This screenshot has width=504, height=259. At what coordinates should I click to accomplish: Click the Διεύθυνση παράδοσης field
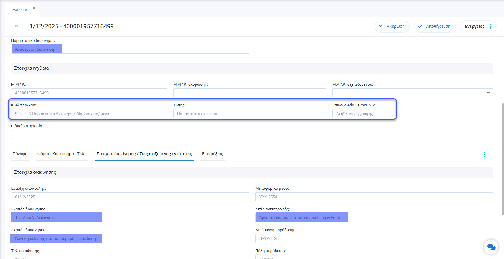[x=374, y=238]
